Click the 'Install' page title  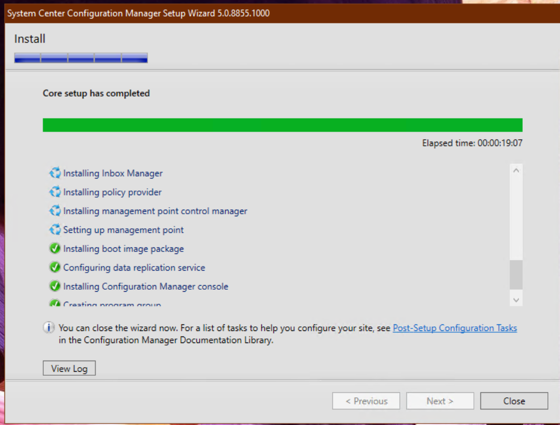click(x=30, y=39)
